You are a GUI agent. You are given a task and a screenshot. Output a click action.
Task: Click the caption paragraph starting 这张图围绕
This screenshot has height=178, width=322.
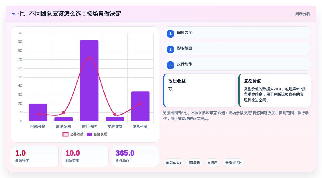point(236,116)
